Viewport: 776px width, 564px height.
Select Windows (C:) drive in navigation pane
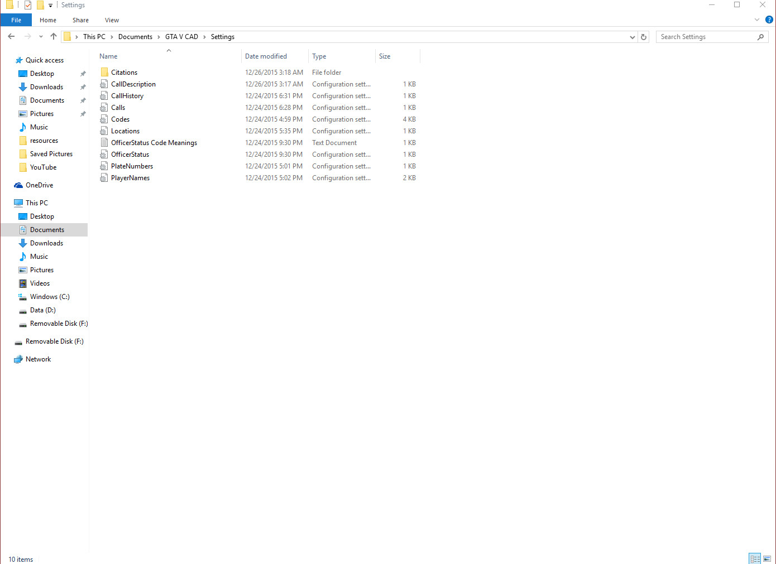50,297
